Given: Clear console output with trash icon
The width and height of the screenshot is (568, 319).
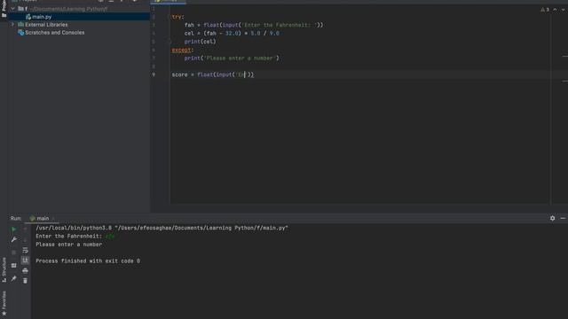Looking at the screenshot, I should [25, 281].
